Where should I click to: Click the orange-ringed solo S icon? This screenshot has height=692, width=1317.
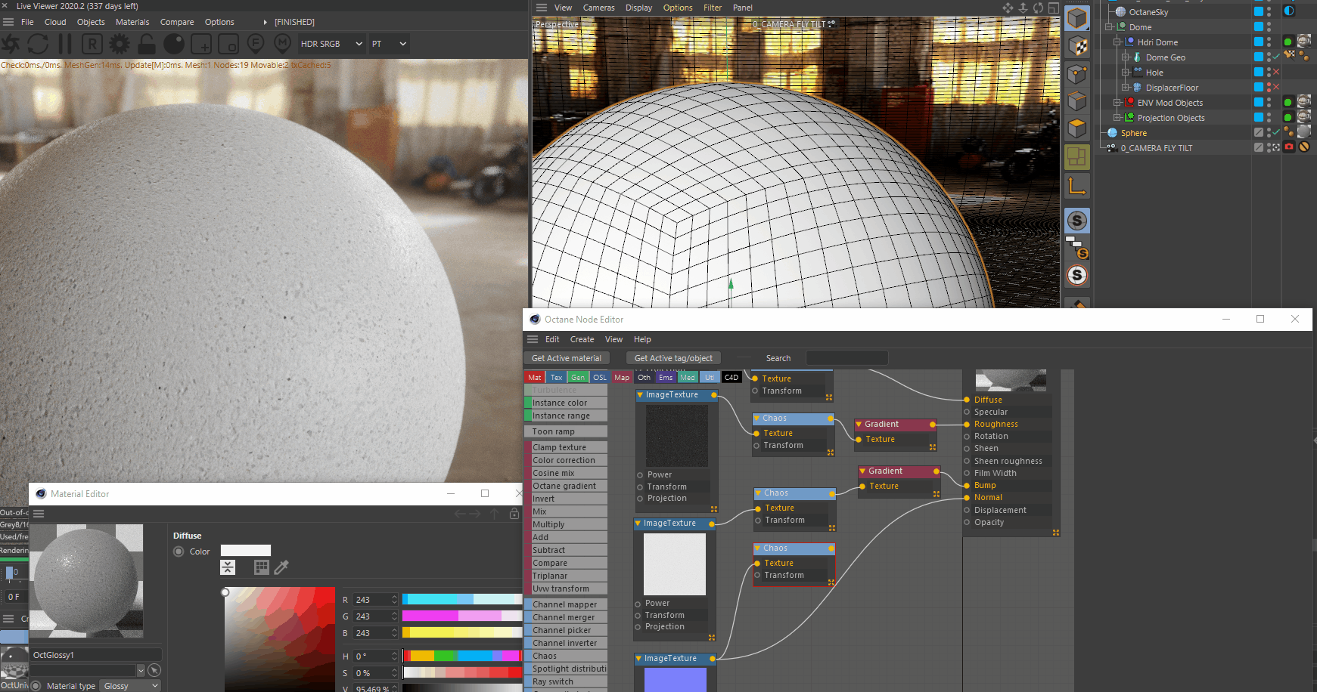pyautogui.click(x=1077, y=275)
